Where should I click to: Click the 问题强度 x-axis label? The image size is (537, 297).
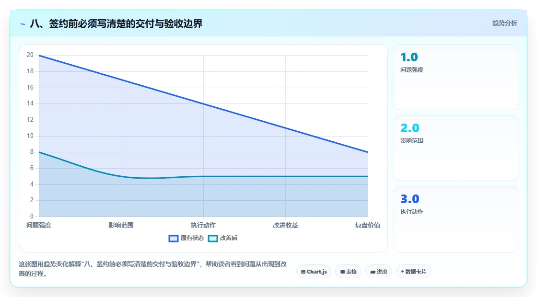[x=39, y=226]
